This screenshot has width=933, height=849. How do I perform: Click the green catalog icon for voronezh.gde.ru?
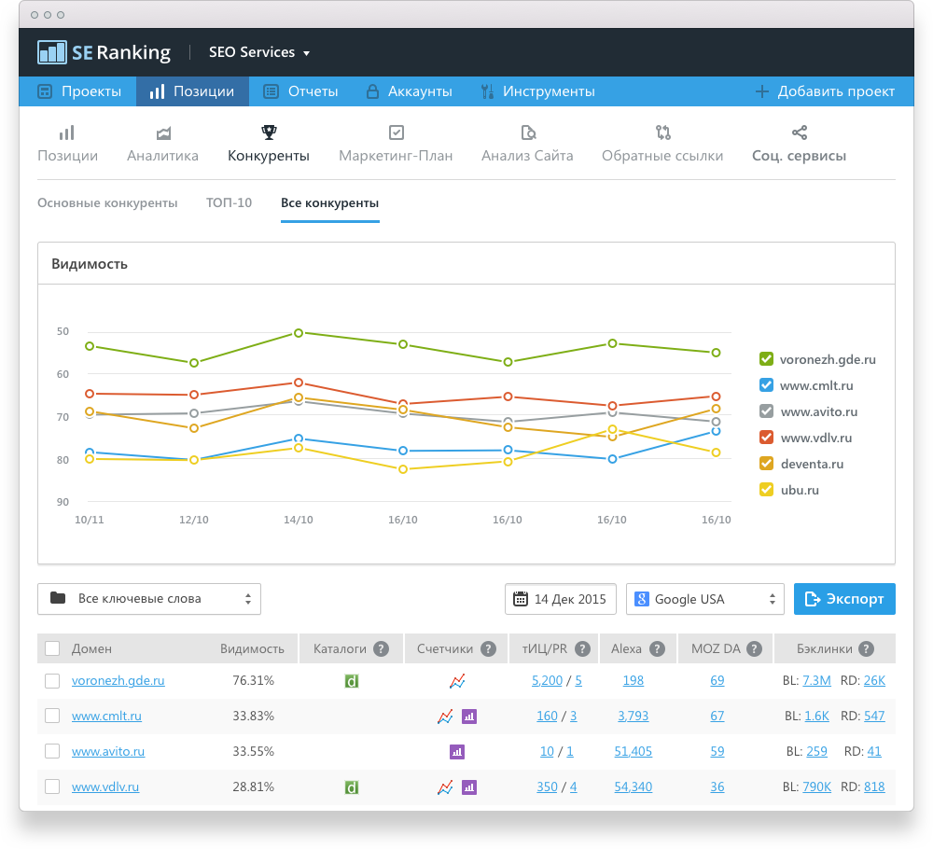[x=352, y=681]
